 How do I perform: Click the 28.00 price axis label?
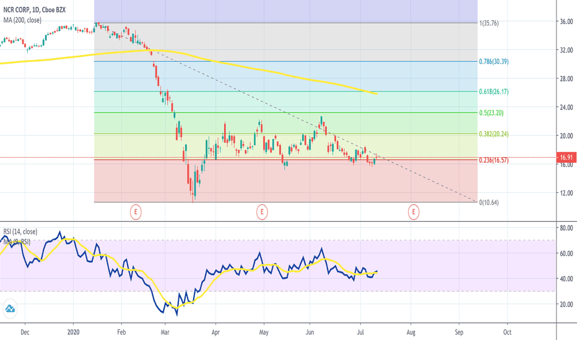[x=566, y=79]
